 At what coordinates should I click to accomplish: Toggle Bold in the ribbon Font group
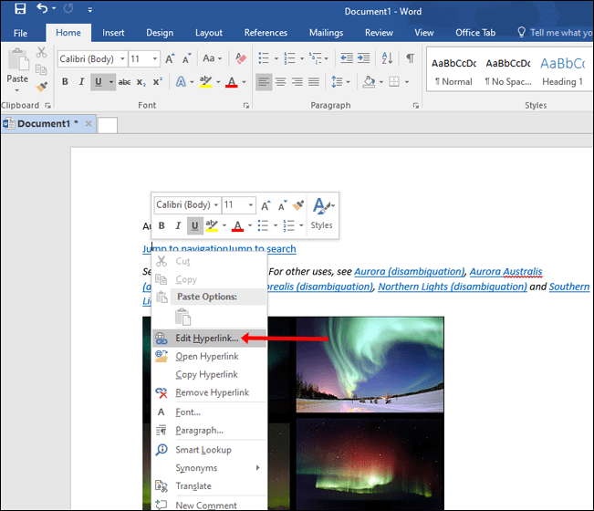tap(65, 82)
